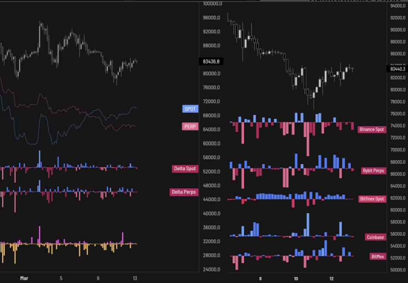The image size is (408, 283).
Task: Click the 10 date axis label
Action: point(296,279)
